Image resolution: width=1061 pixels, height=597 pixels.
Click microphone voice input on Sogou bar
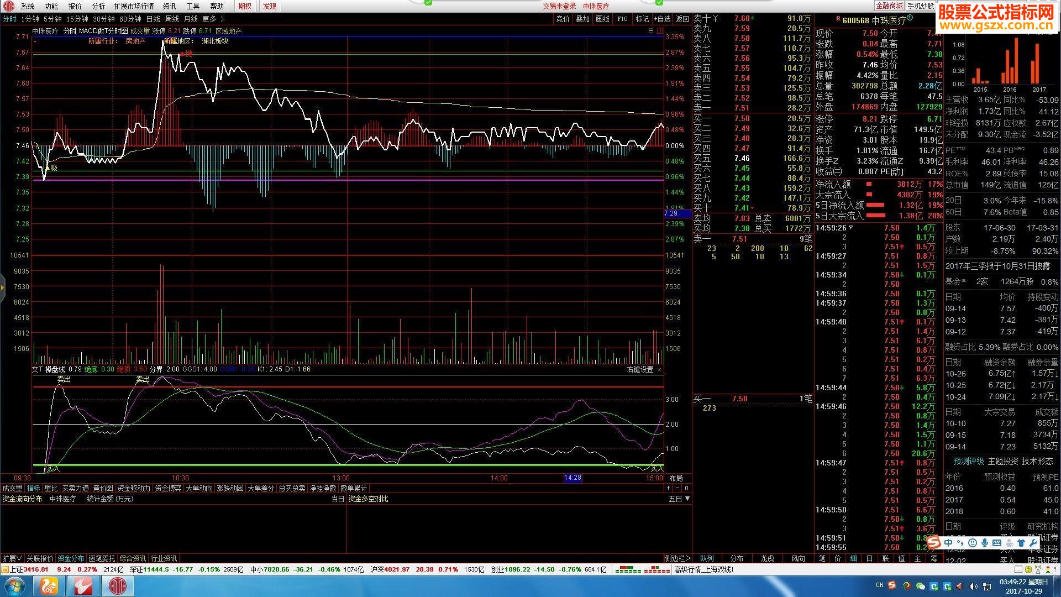coord(985,543)
